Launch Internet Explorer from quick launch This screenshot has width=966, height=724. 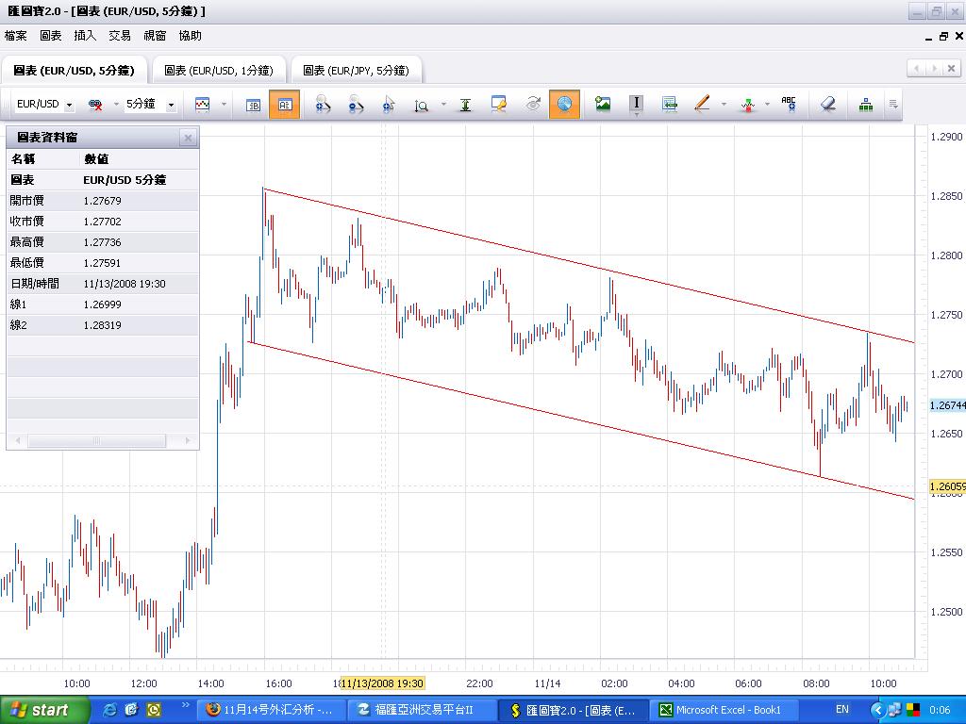click(110, 710)
